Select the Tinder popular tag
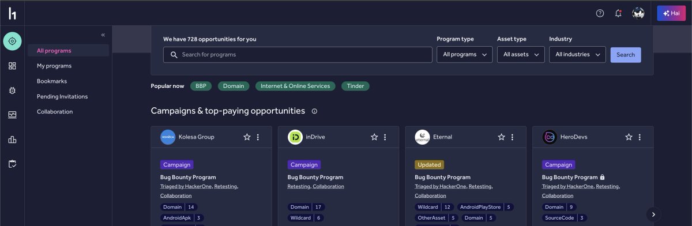The height and width of the screenshot is (226, 692). [x=355, y=86]
